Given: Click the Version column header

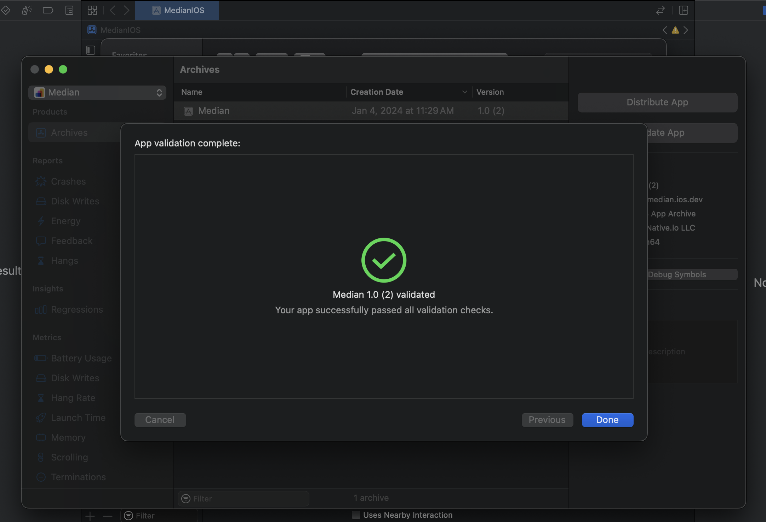Looking at the screenshot, I should point(490,92).
